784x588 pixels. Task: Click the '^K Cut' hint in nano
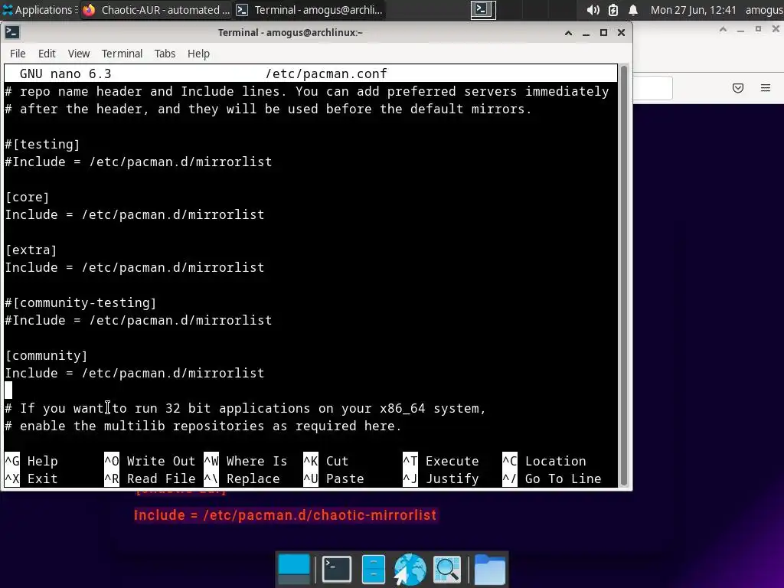(325, 461)
